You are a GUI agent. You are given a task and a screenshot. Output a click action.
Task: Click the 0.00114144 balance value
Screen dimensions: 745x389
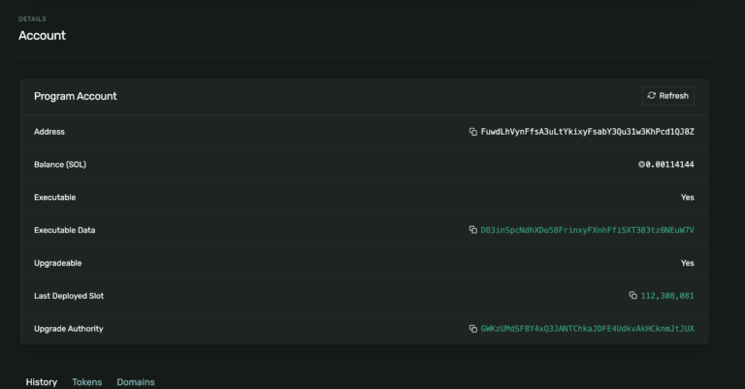pos(671,165)
